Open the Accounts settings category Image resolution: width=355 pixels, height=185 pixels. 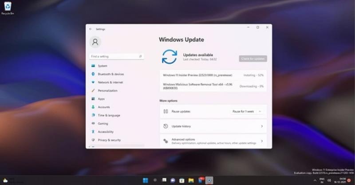point(117,107)
